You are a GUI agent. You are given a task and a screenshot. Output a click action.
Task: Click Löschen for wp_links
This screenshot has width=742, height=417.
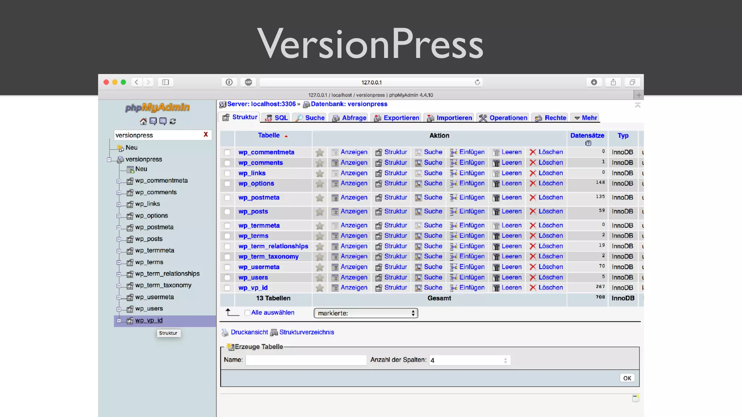(546, 173)
